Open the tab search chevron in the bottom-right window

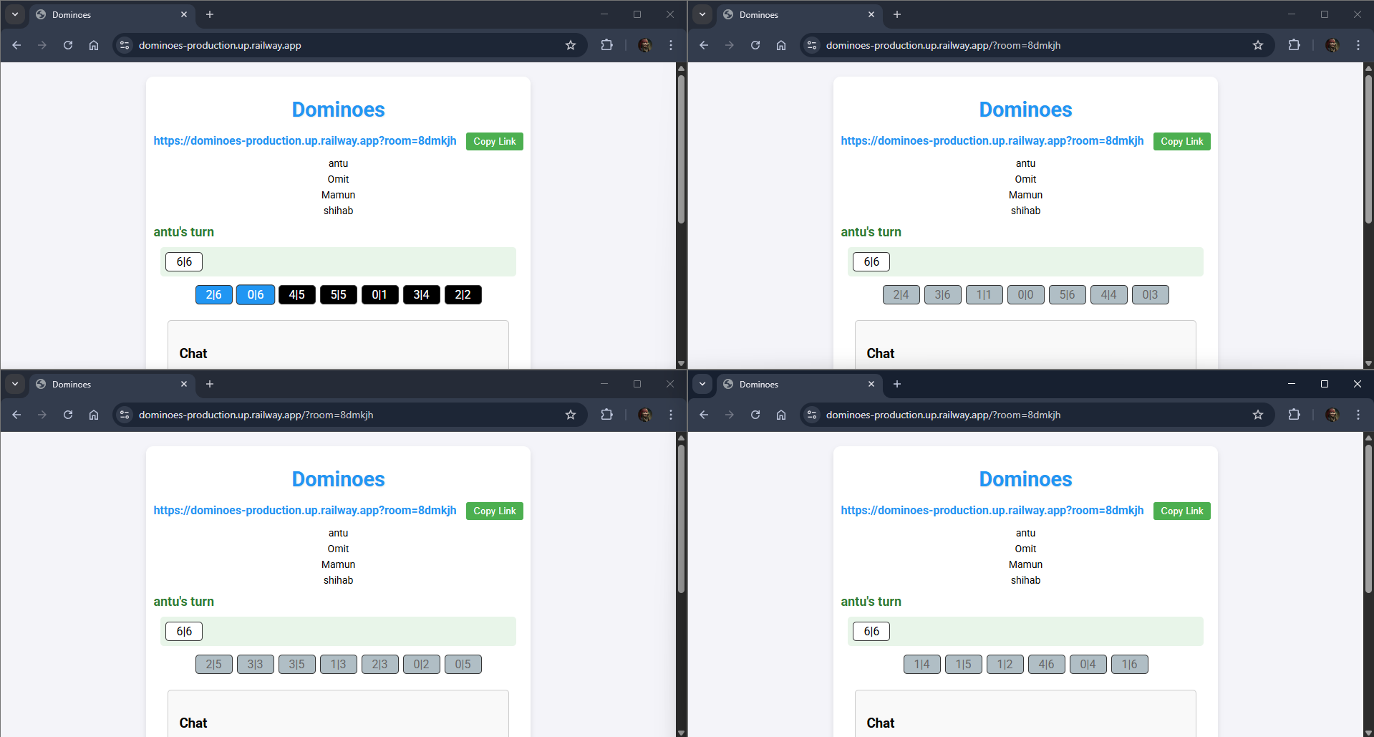point(702,384)
